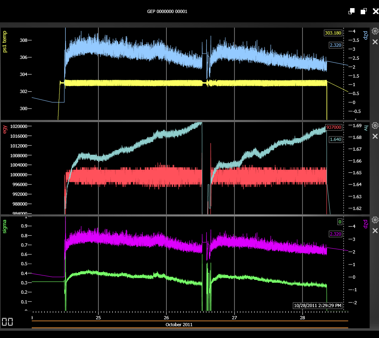Click the October 2011 time range label
Screen dimensions: 379x338
(x=179, y=325)
